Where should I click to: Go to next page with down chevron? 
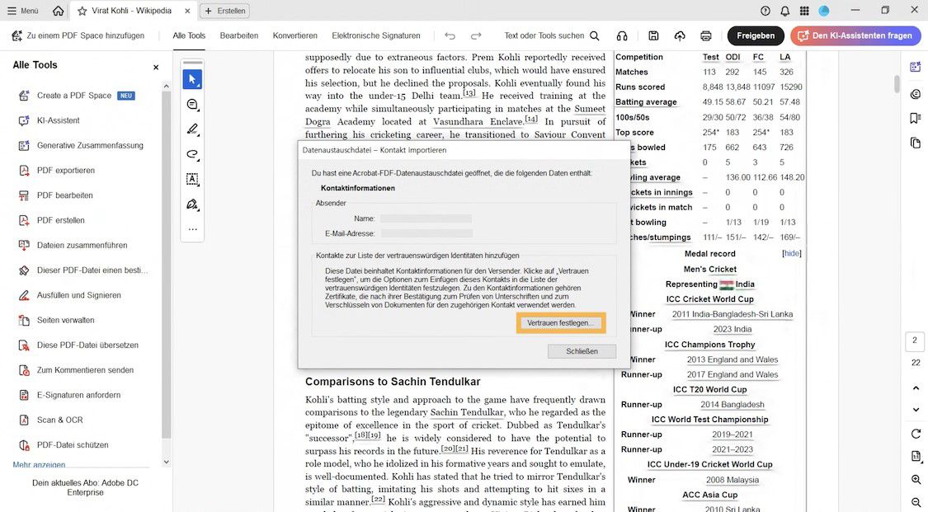coord(916,409)
